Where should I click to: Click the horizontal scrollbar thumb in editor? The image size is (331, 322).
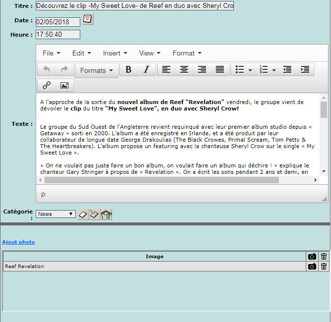162,180
